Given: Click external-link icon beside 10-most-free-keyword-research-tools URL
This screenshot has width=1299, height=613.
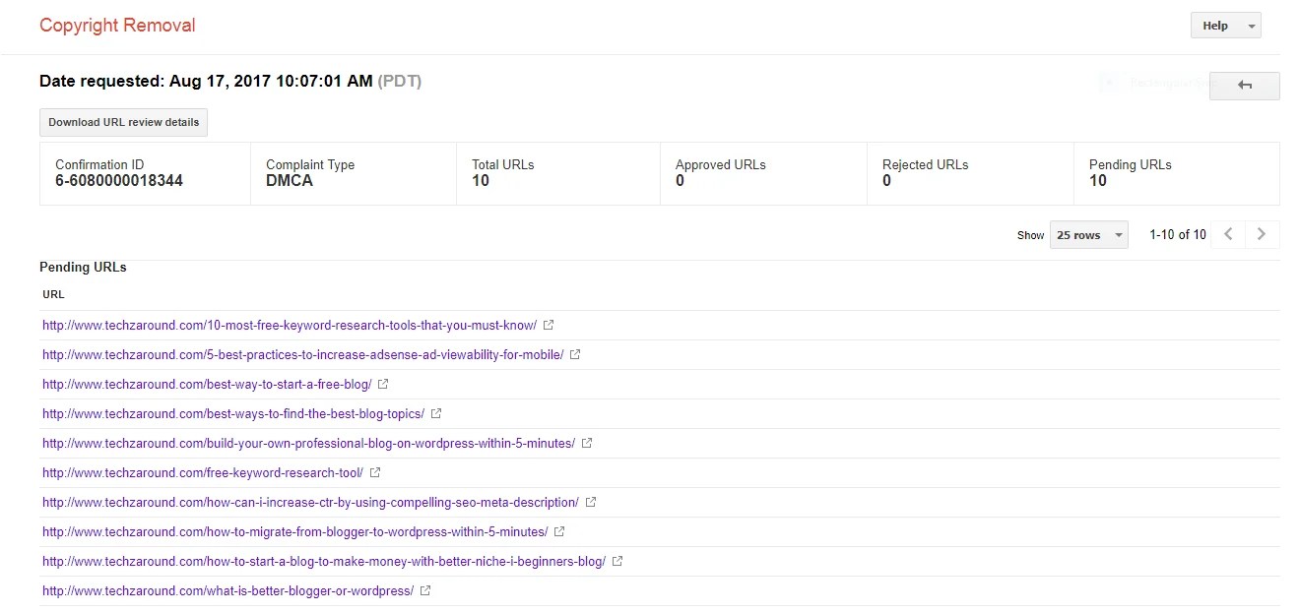Looking at the screenshot, I should coord(549,325).
